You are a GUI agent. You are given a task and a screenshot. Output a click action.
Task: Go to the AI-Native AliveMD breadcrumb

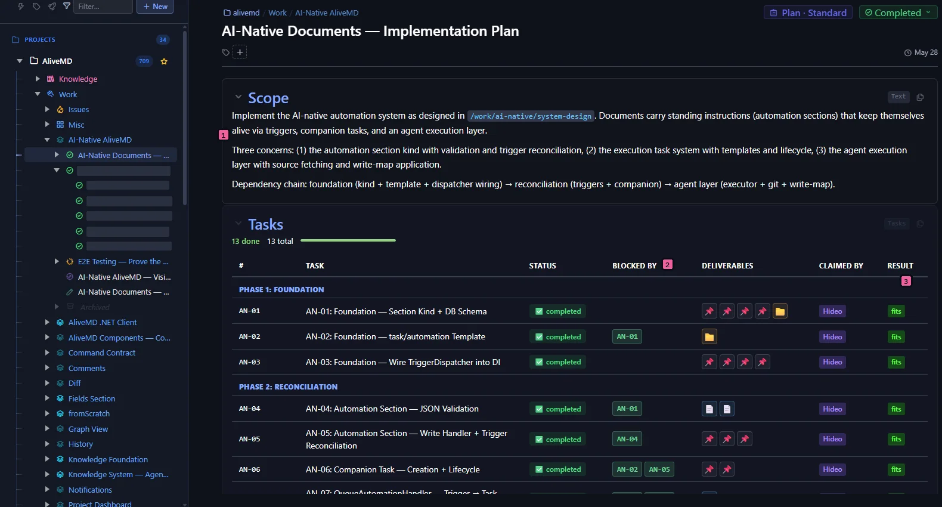coord(327,13)
